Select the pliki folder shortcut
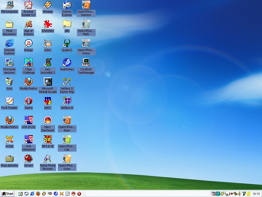The image size is (262, 197). [67, 26]
